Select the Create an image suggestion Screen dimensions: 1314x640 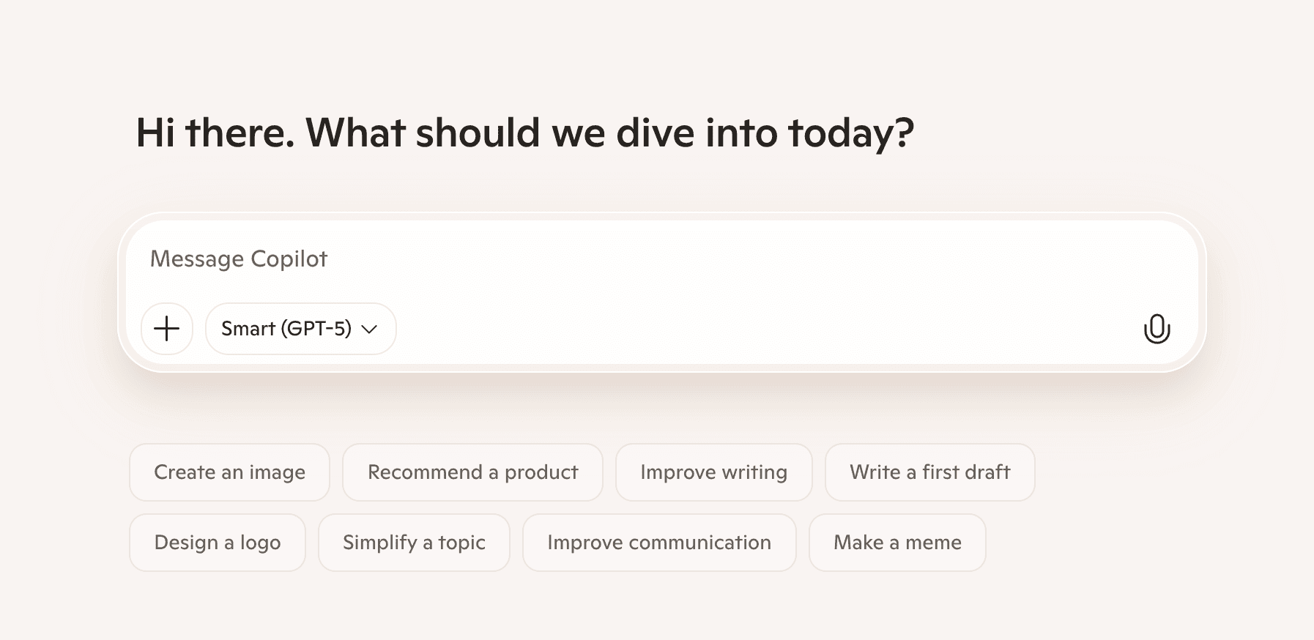[x=229, y=472]
